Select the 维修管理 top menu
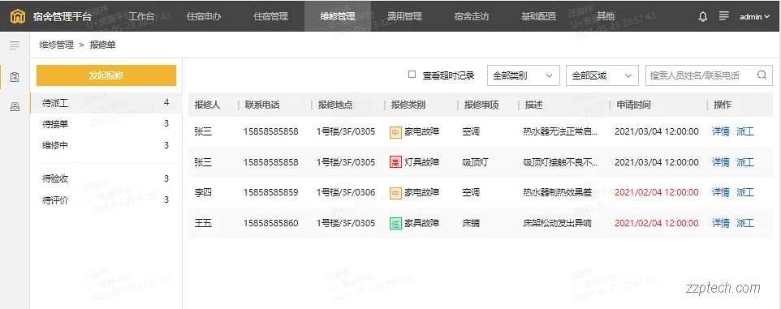 pos(338,16)
